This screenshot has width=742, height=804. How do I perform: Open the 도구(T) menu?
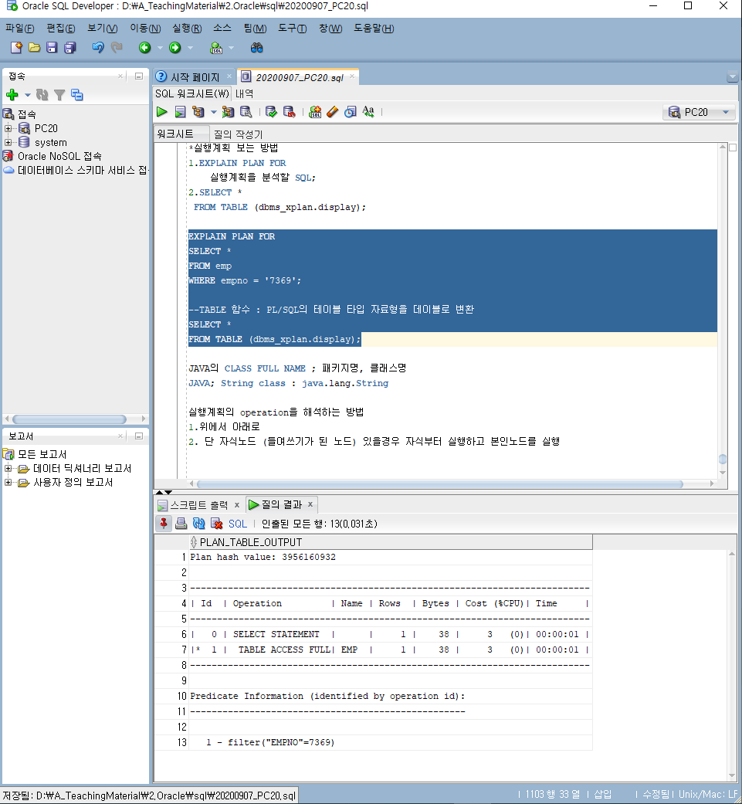[x=292, y=29]
